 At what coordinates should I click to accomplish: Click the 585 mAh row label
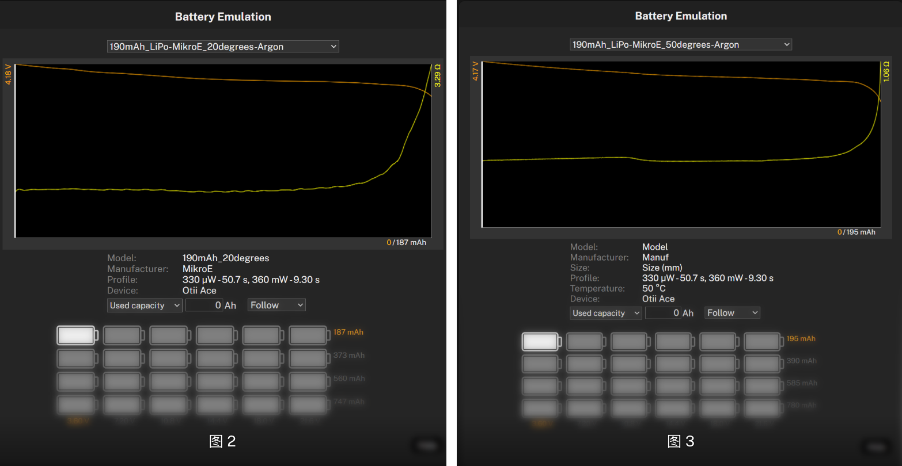pos(802,383)
